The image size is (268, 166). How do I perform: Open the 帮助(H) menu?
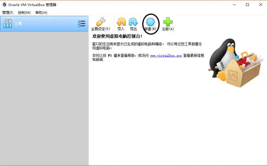pyautogui.click(x=41, y=13)
